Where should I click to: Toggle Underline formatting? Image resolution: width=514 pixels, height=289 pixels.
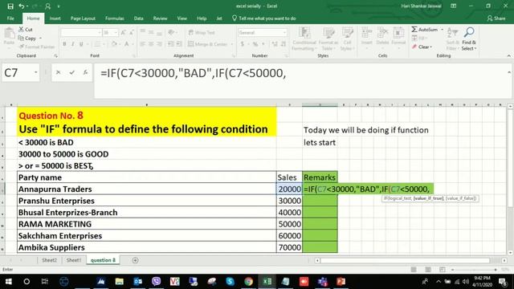coord(81,44)
